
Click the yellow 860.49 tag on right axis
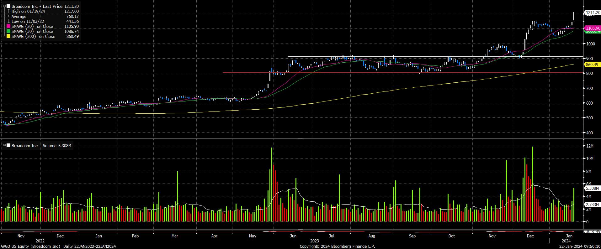coord(592,65)
